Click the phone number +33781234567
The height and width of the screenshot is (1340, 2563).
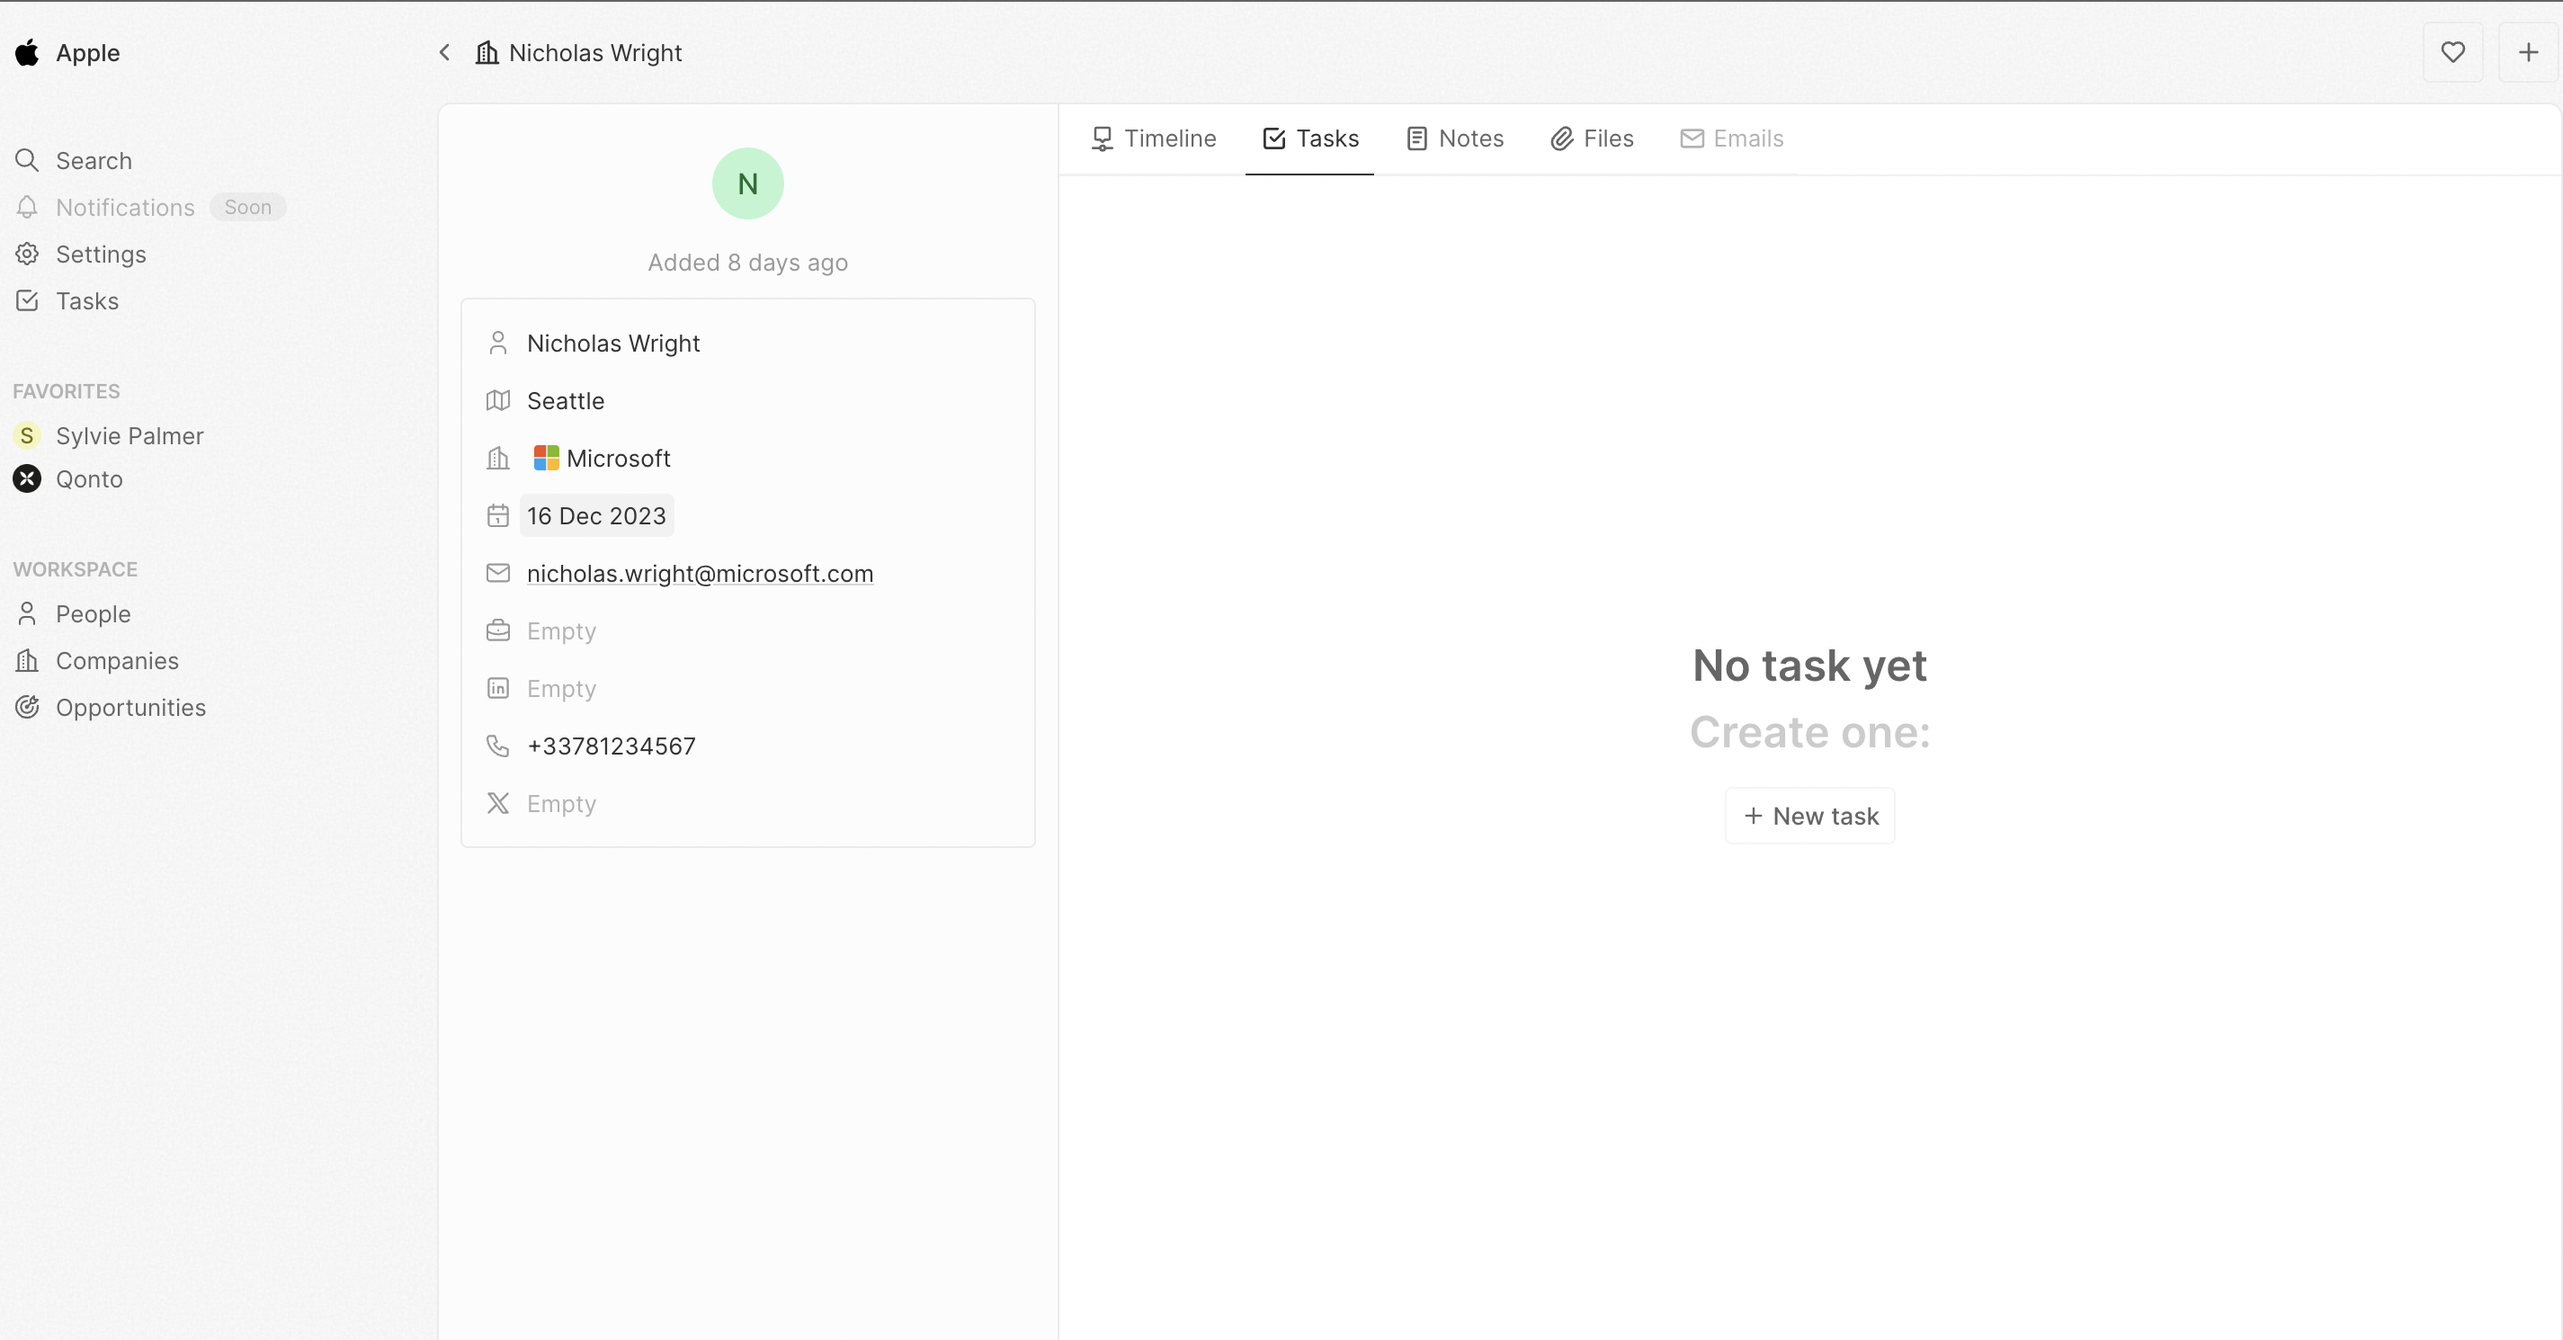[x=611, y=746]
